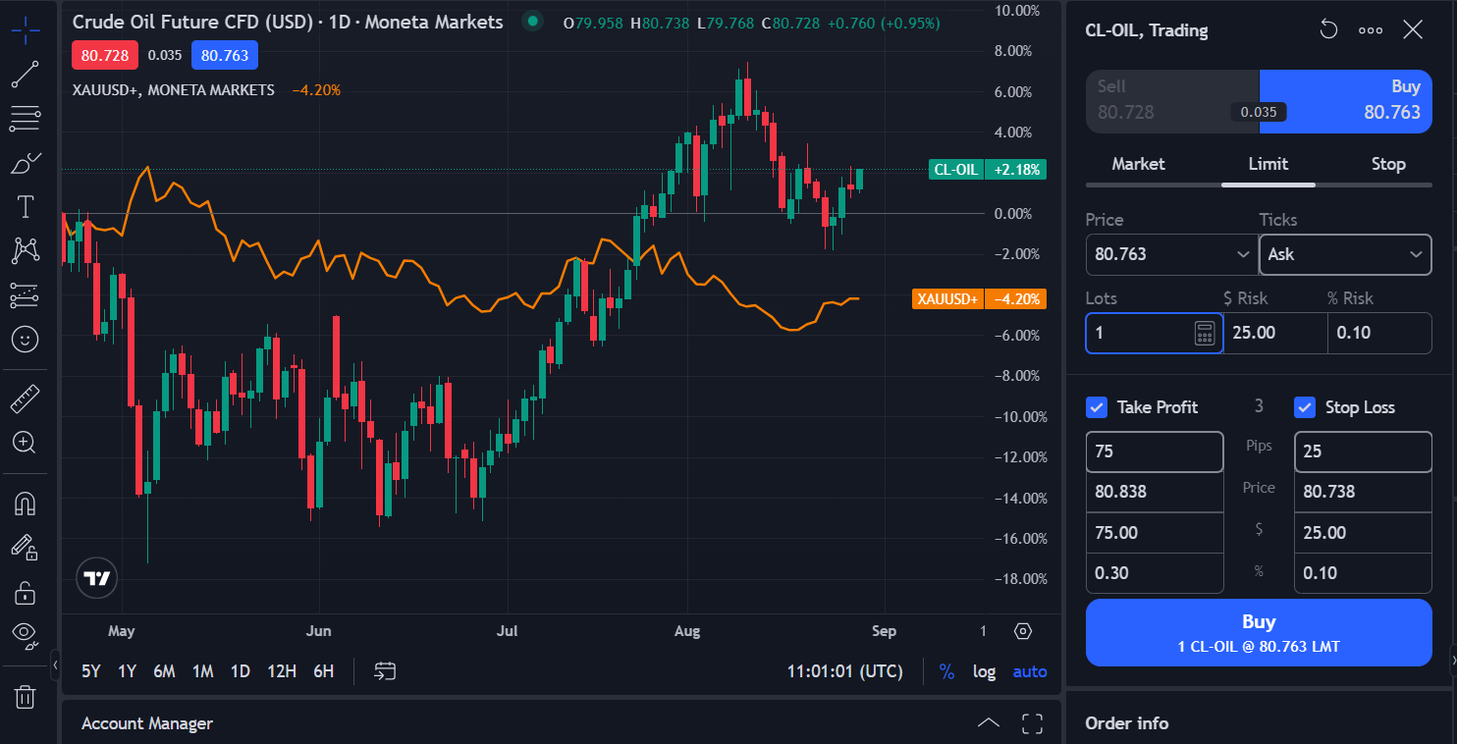Click the Sell 80.728 side button
This screenshot has width=1457, height=744.
click(x=1172, y=101)
